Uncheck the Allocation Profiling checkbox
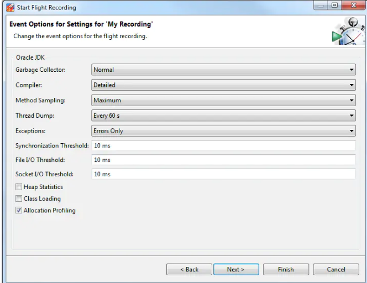367x283 pixels. (x=19, y=210)
